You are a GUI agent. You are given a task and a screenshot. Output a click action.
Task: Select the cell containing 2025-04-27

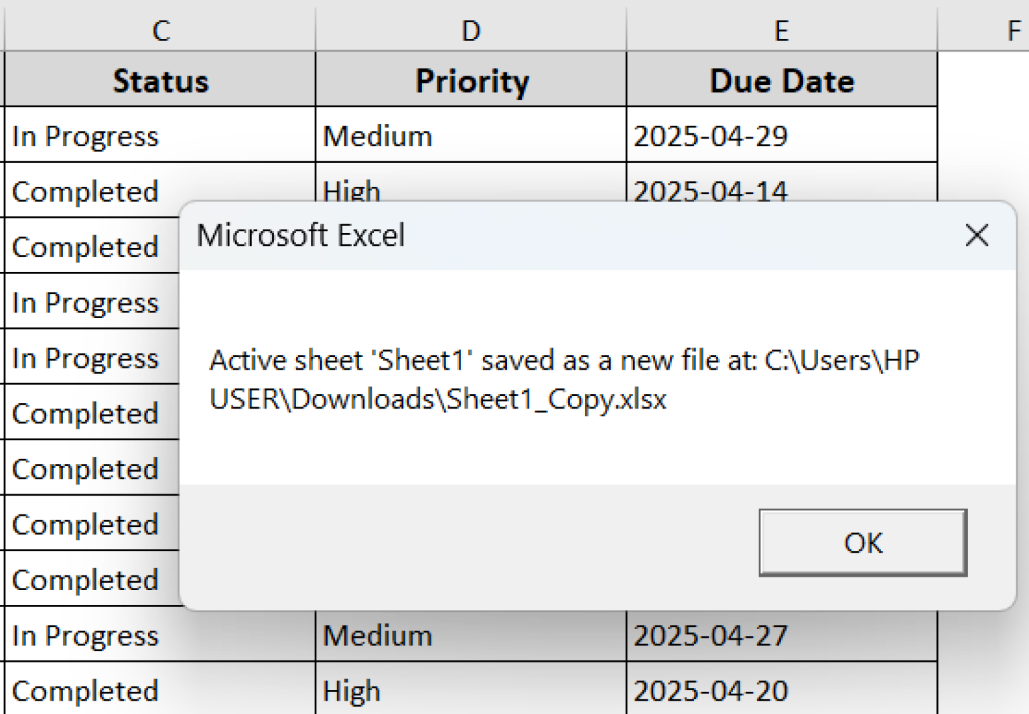(x=711, y=635)
